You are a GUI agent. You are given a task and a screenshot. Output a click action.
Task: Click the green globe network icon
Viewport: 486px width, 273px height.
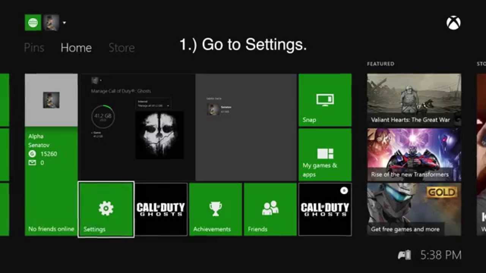pyautogui.click(x=33, y=23)
